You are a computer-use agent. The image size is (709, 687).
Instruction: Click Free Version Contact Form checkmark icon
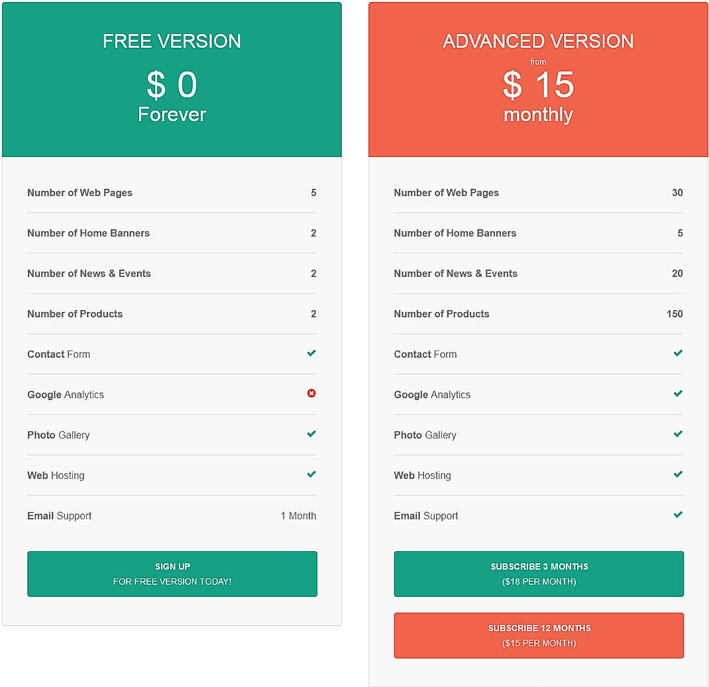click(311, 353)
